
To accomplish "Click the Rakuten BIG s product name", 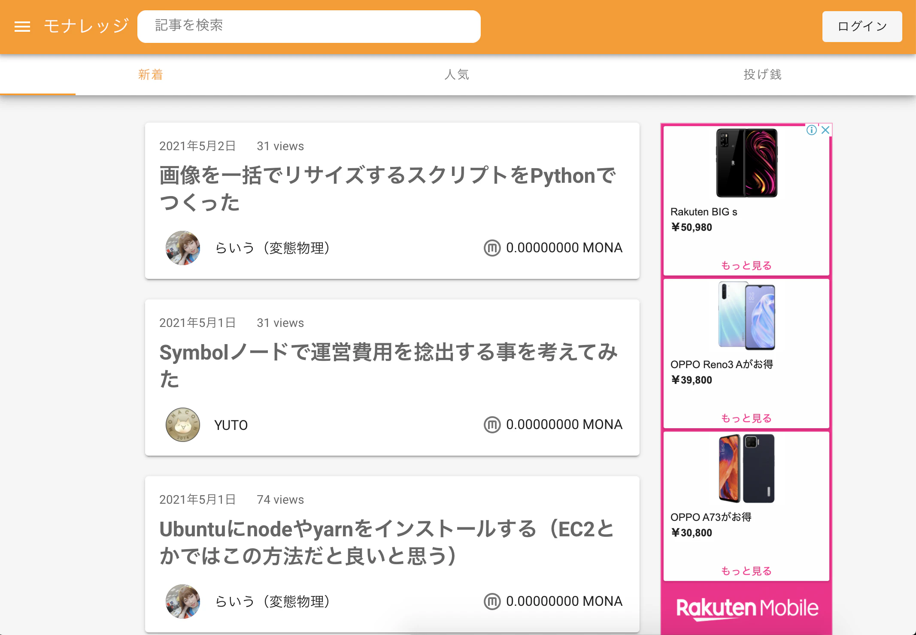I will tap(704, 212).
